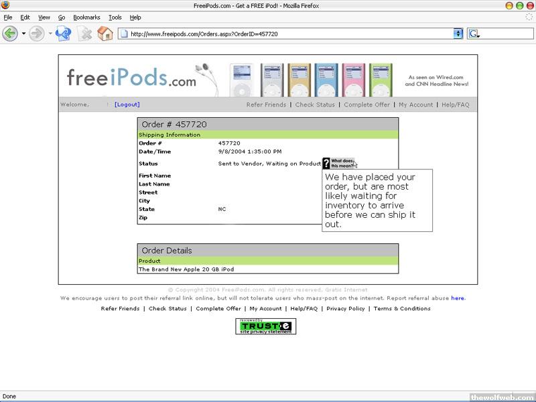Open Check Status in top navigation
The image size is (536, 402).
click(315, 105)
